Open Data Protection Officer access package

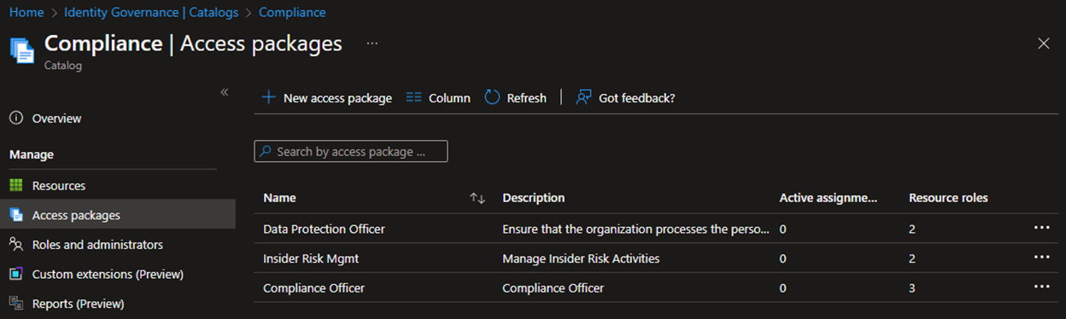tap(324, 229)
